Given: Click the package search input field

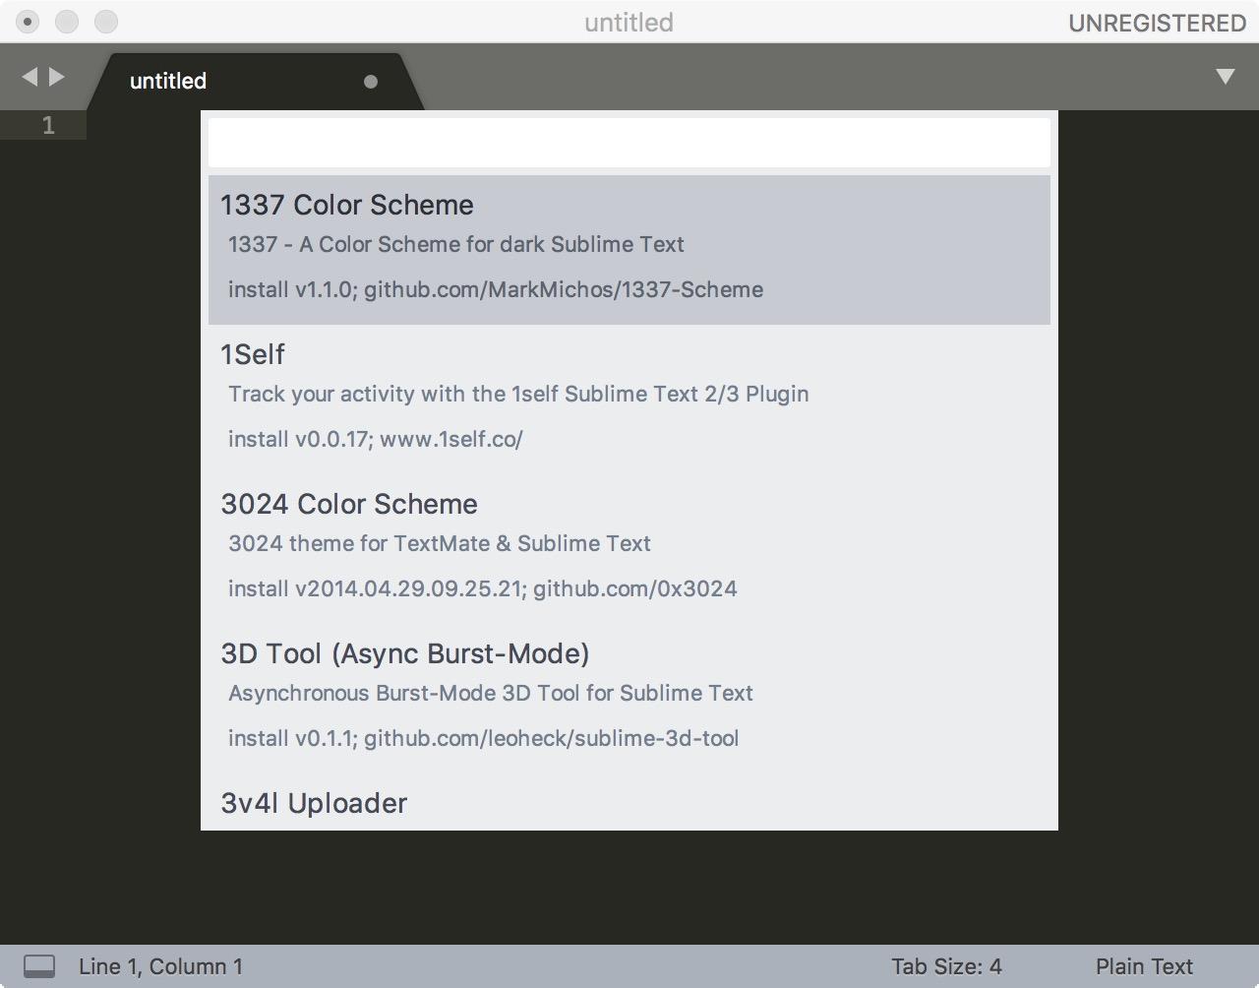Looking at the screenshot, I should tap(629, 141).
